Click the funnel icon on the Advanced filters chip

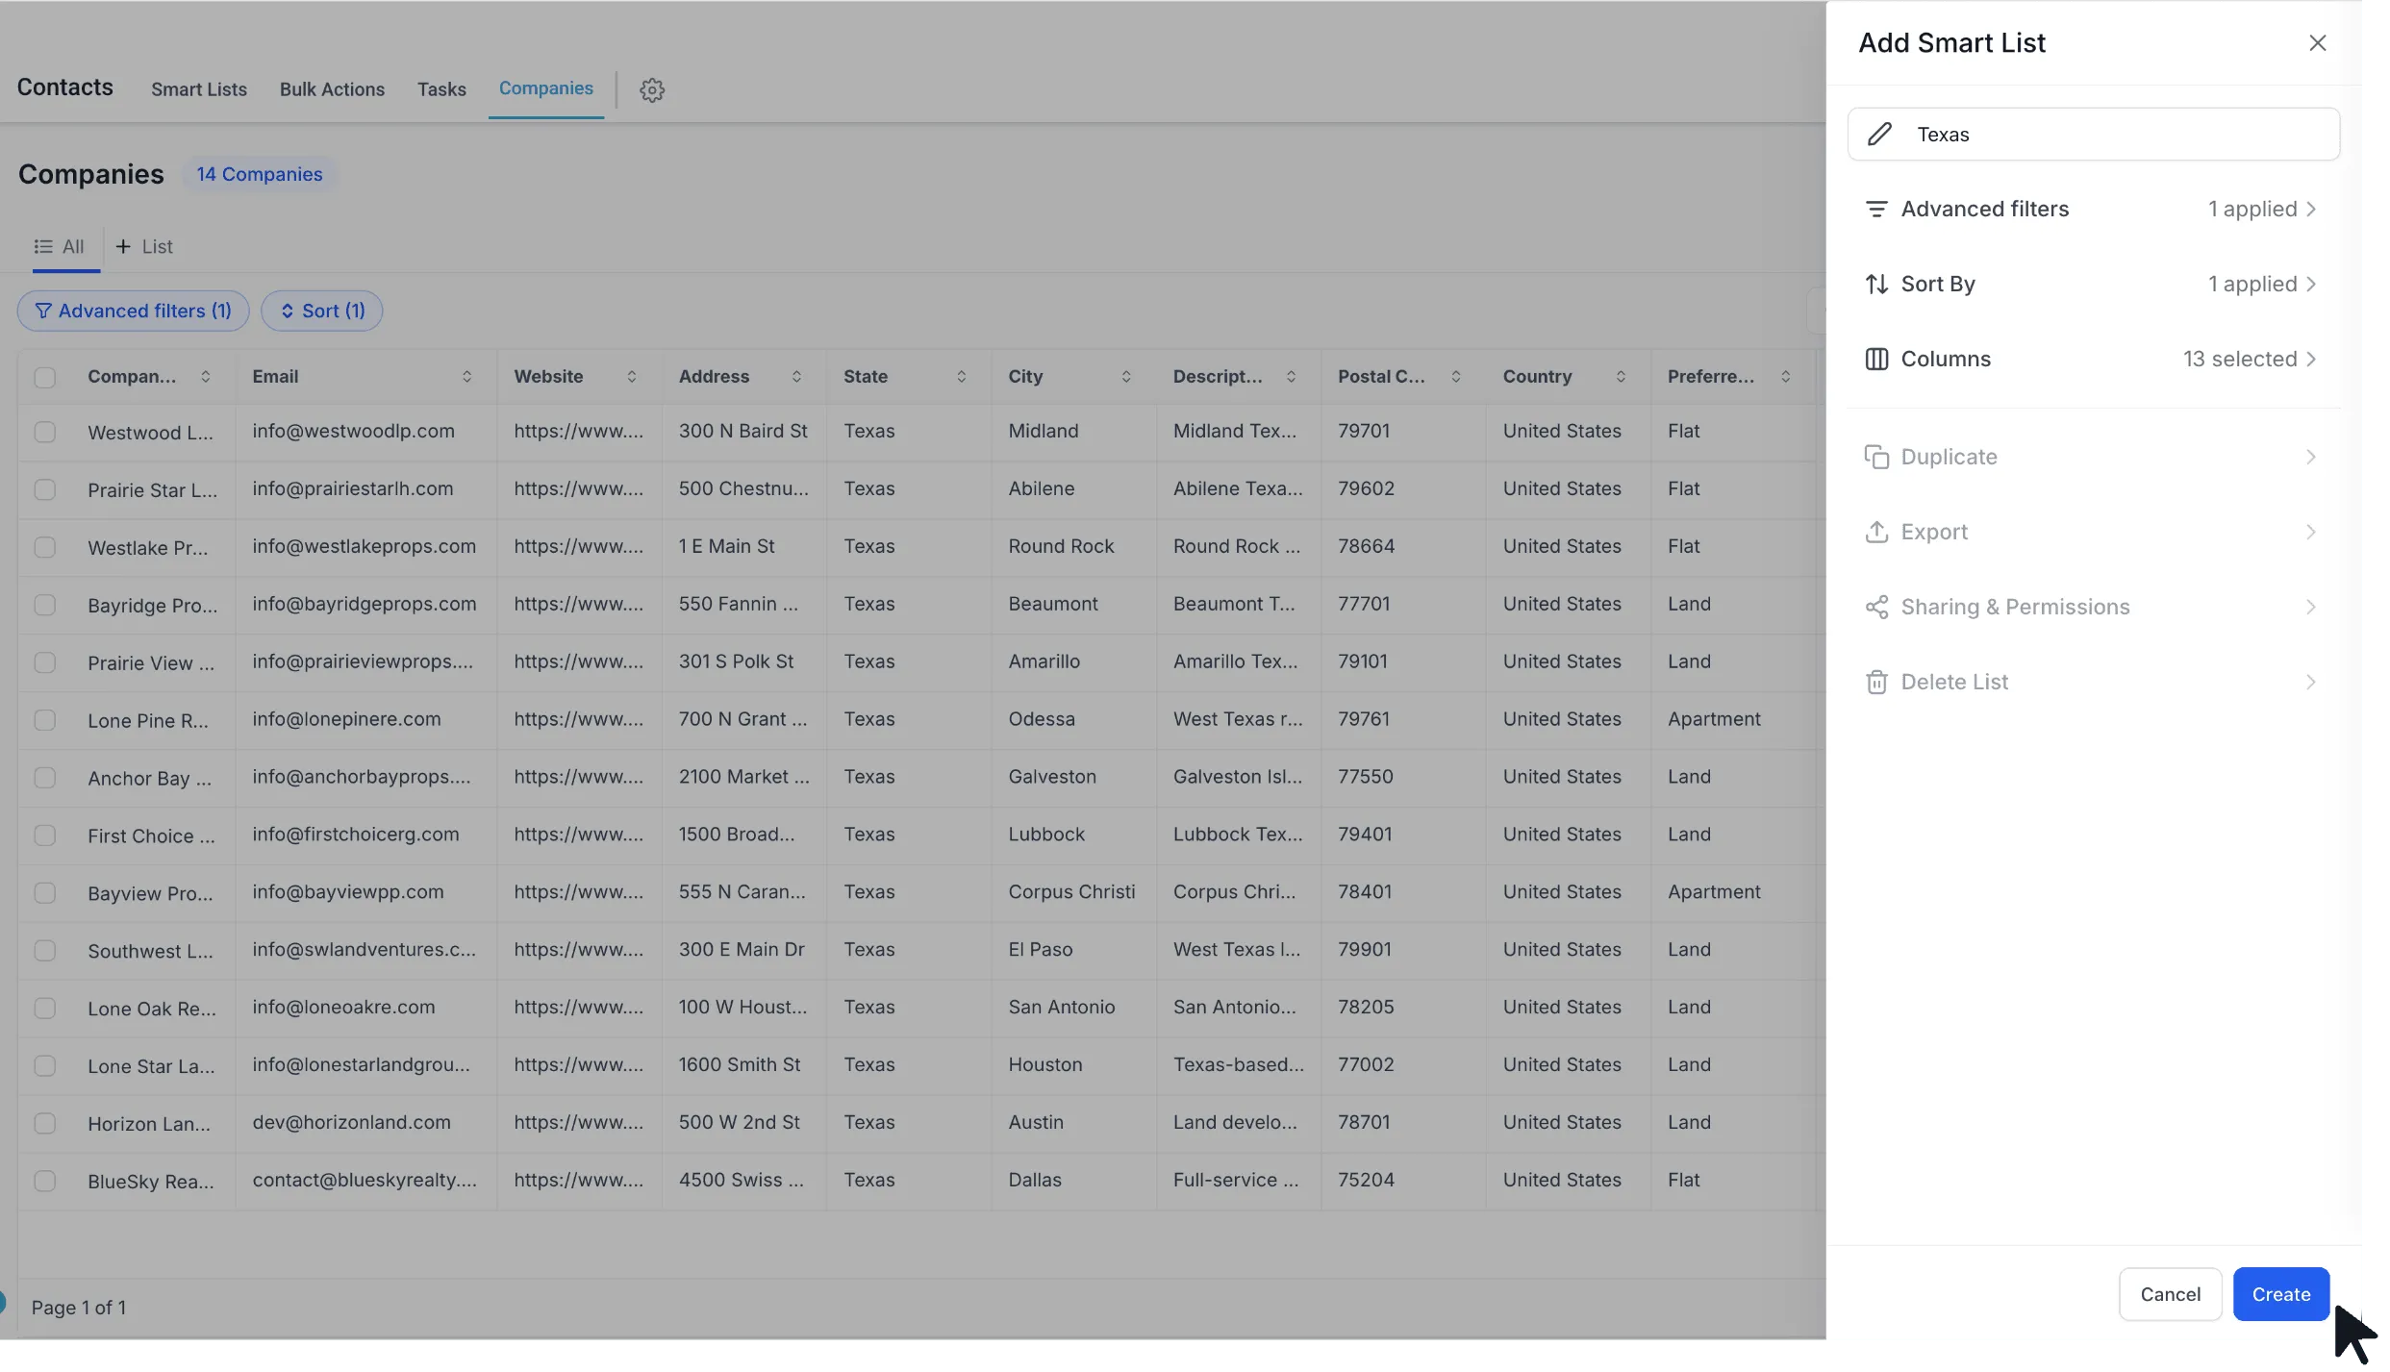43,311
